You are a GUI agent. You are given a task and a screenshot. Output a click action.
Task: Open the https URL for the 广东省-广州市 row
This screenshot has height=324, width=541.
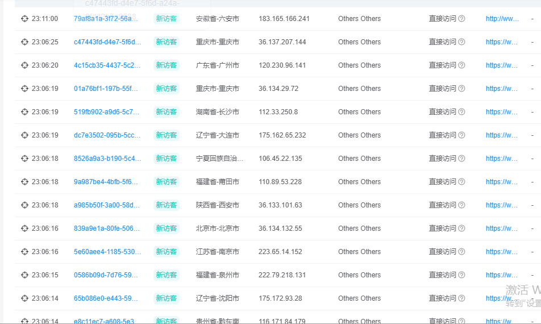click(x=501, y=65)
